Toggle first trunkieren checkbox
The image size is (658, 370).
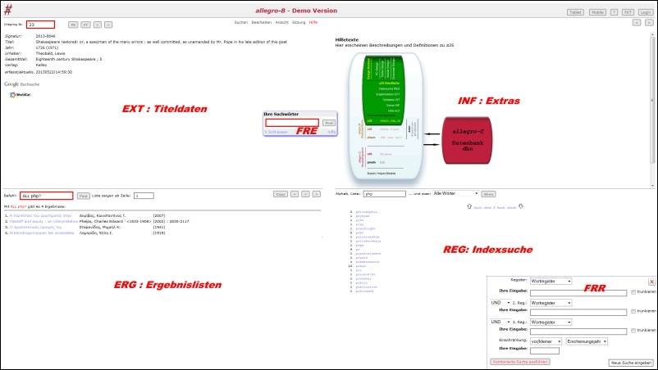click(x=633, y=292)
